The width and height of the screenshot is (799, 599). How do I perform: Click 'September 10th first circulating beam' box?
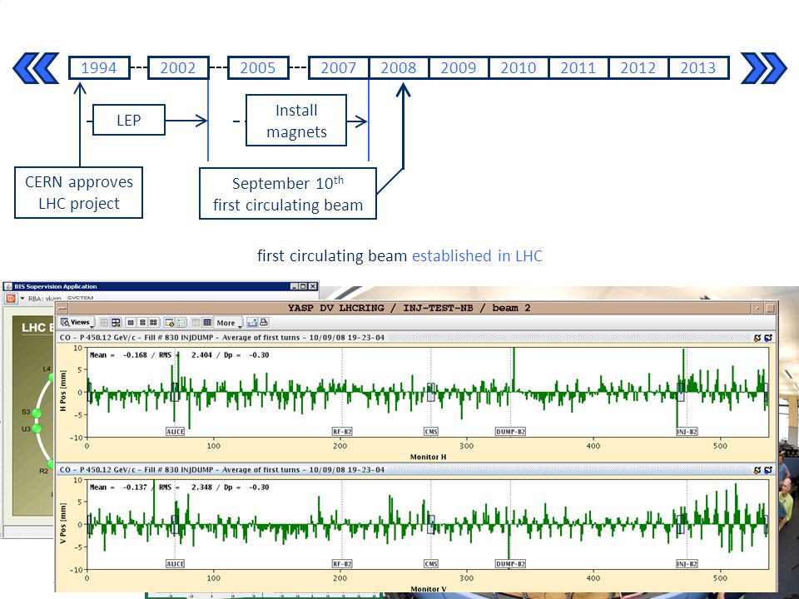point(288,194)
